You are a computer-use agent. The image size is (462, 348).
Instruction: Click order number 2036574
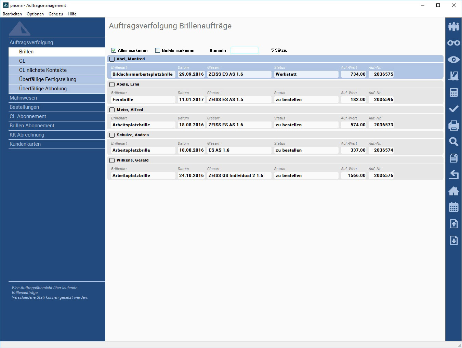[x=381, y=150]
